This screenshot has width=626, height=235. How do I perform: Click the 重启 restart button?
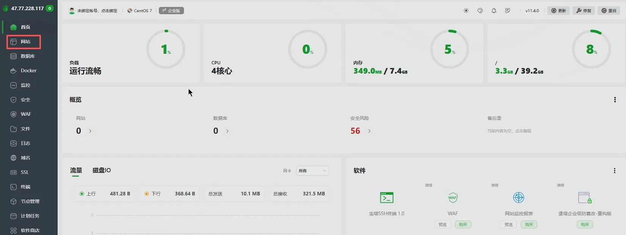coord(609,11)
